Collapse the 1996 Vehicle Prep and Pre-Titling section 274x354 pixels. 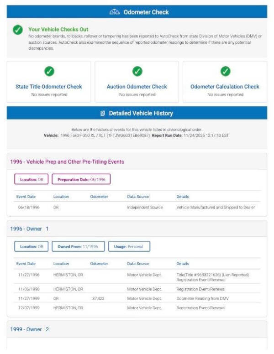pyautogui.click(x=67, y=161)
